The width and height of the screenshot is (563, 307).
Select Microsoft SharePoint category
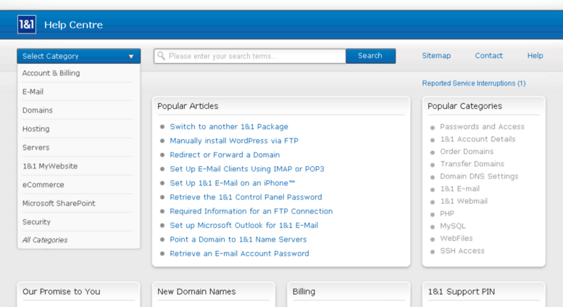(59, 203)
